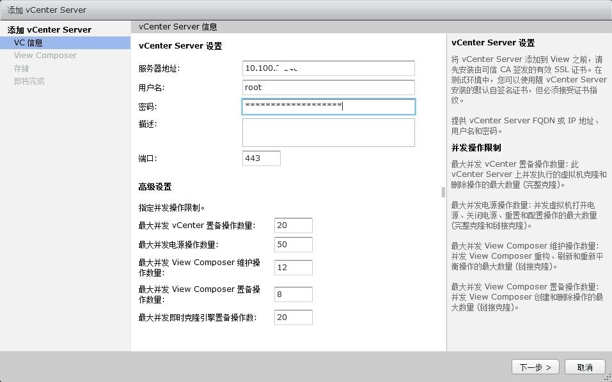
Task: Click the 下一步 button to proceed
Action: [x=535, y=367]
